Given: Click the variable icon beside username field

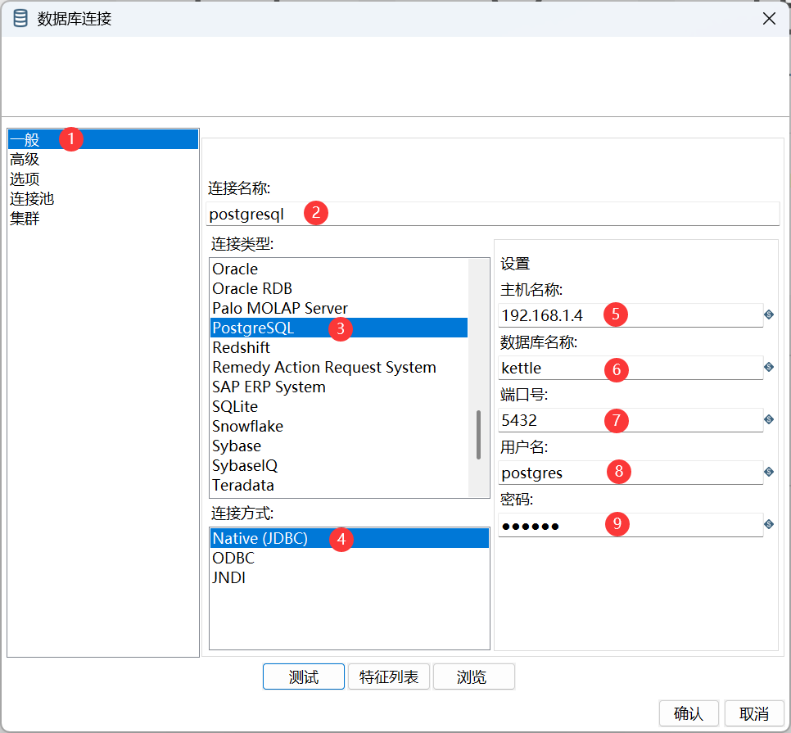Looking at the screenshot, I should click(769, 472).
